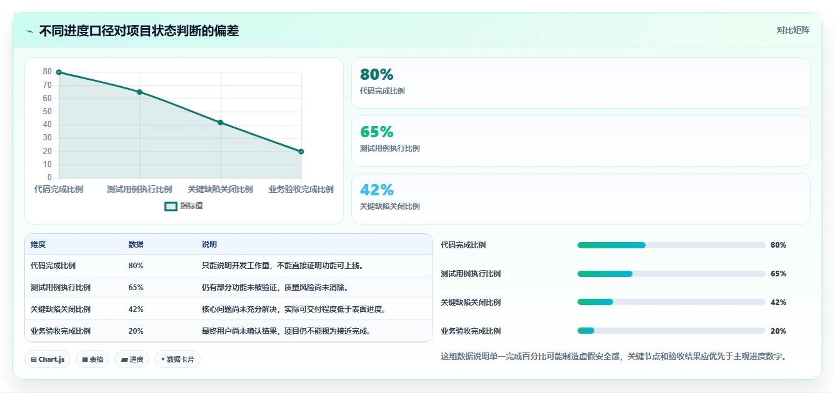Viewport: 835px width, 393px height.
Task: Click the 42% value beside the progress bar
Action: tap(778, 303)
